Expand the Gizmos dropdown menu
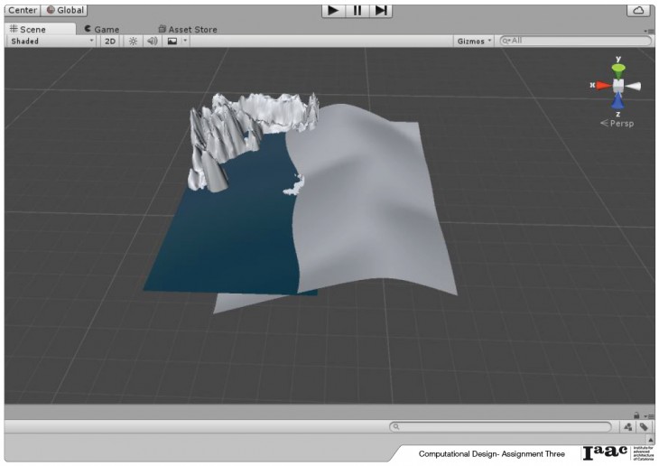 tap(475, 41)
